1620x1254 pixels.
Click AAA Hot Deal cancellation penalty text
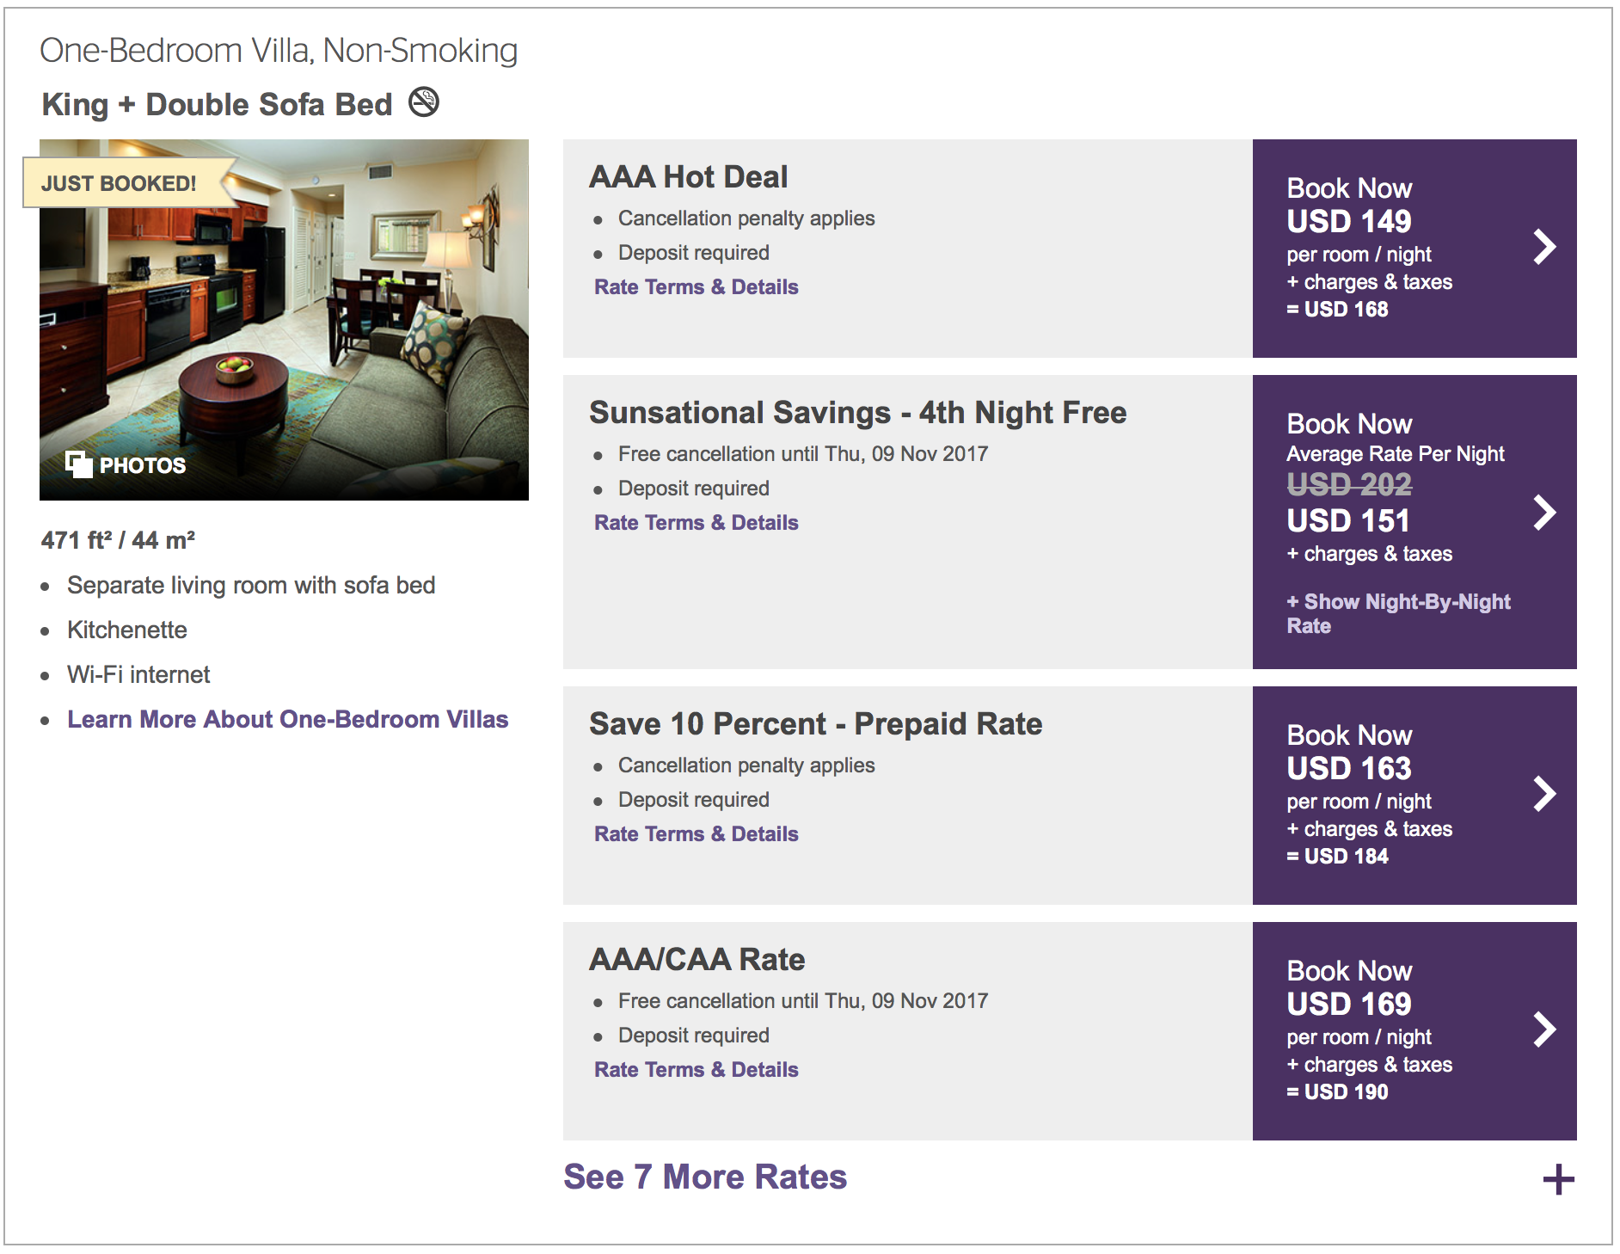click(746, 218)
